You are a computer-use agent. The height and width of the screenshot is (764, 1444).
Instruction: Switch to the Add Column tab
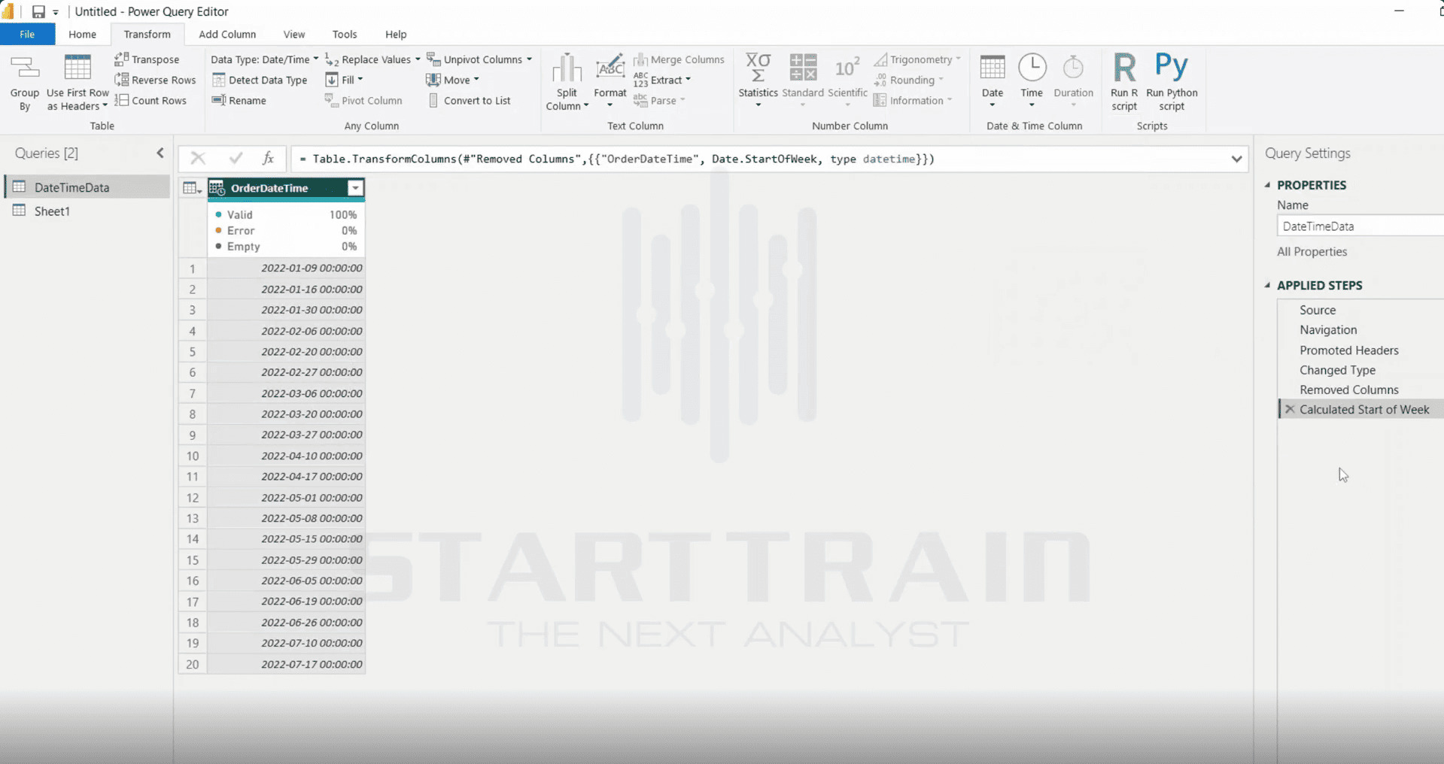pyautogui.click(x=227, y=35)
